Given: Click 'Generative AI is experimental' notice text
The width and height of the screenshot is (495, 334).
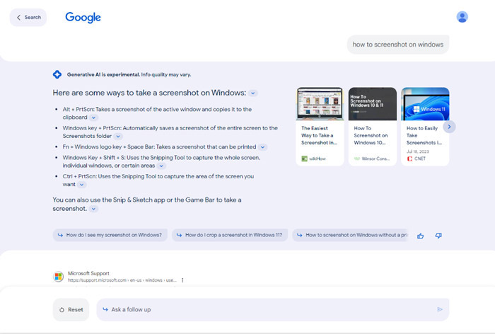Looking at the screenshot, I should coord(129,74).
